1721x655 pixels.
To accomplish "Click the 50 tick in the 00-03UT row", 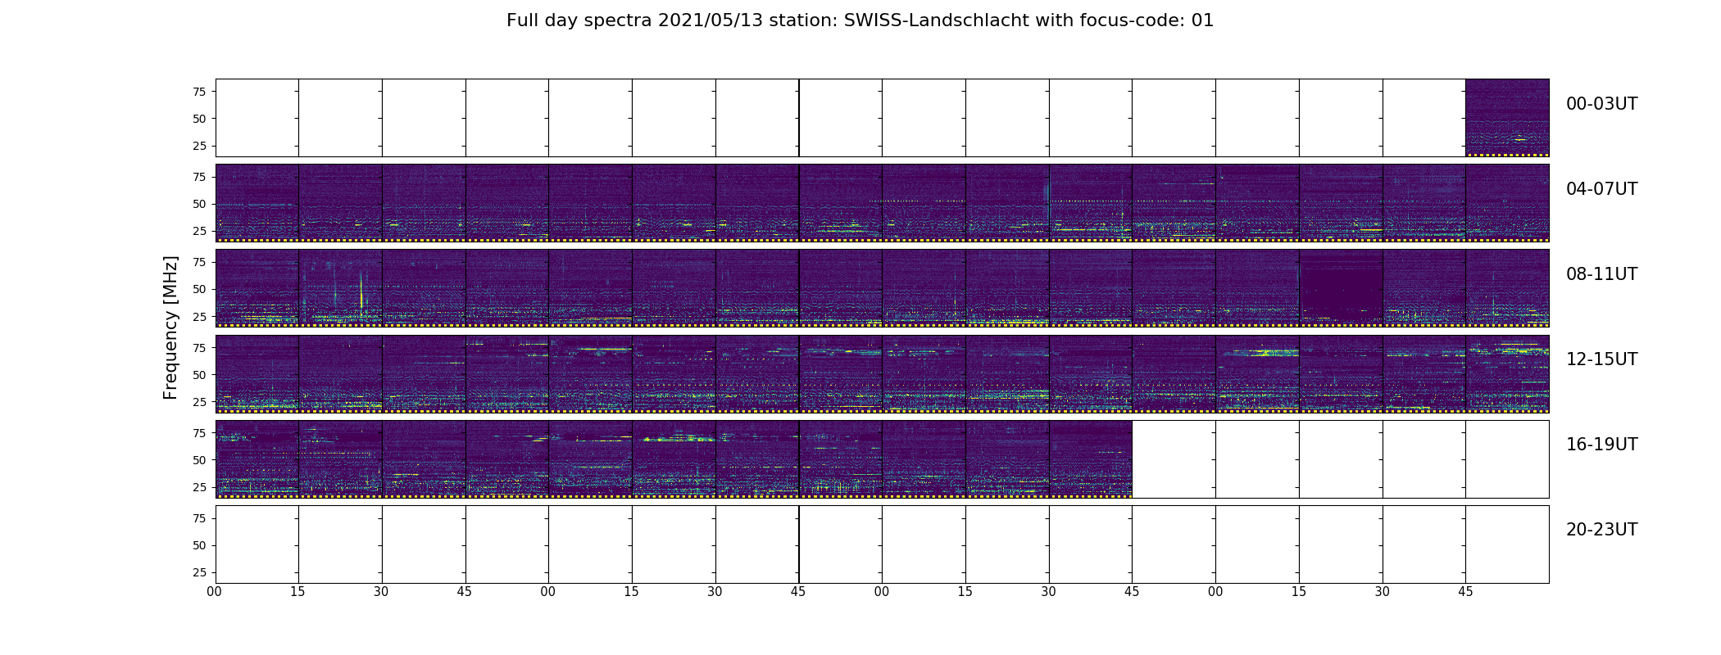I will click(x=198, y=119).
